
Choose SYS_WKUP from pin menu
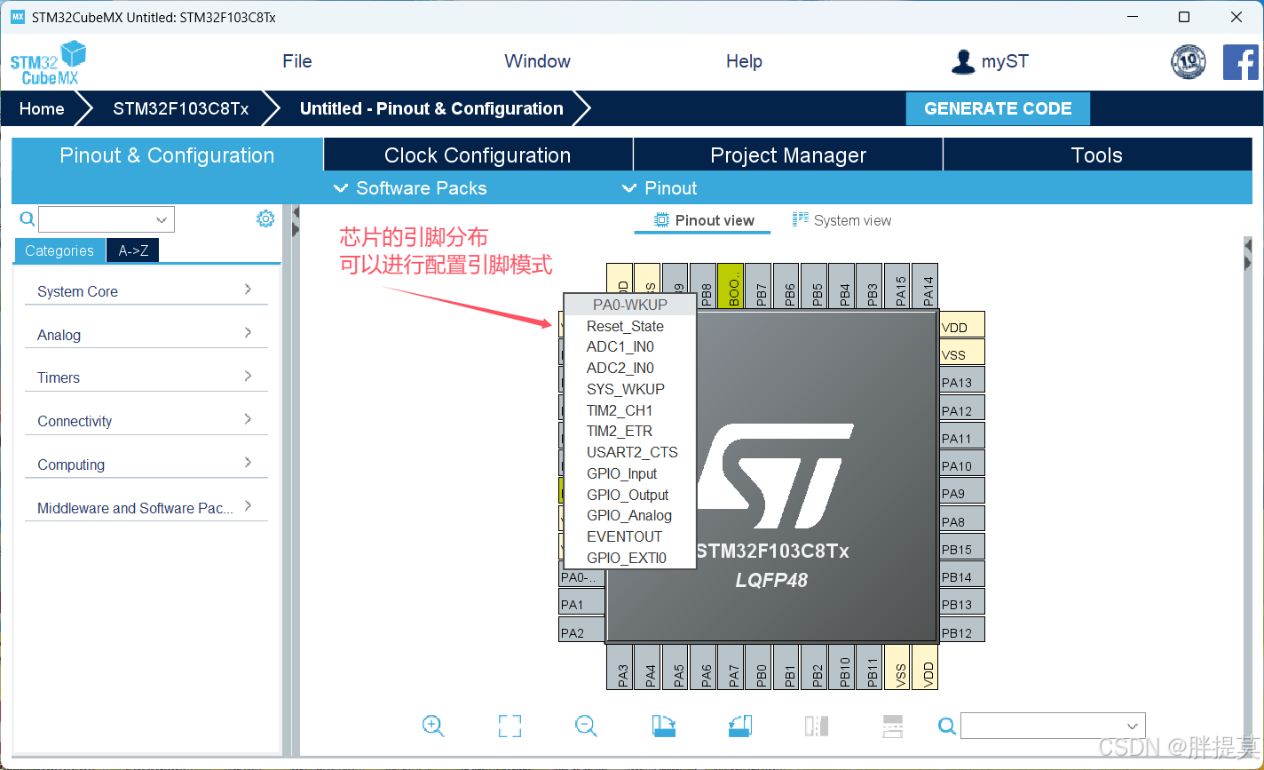coord(629,389)
